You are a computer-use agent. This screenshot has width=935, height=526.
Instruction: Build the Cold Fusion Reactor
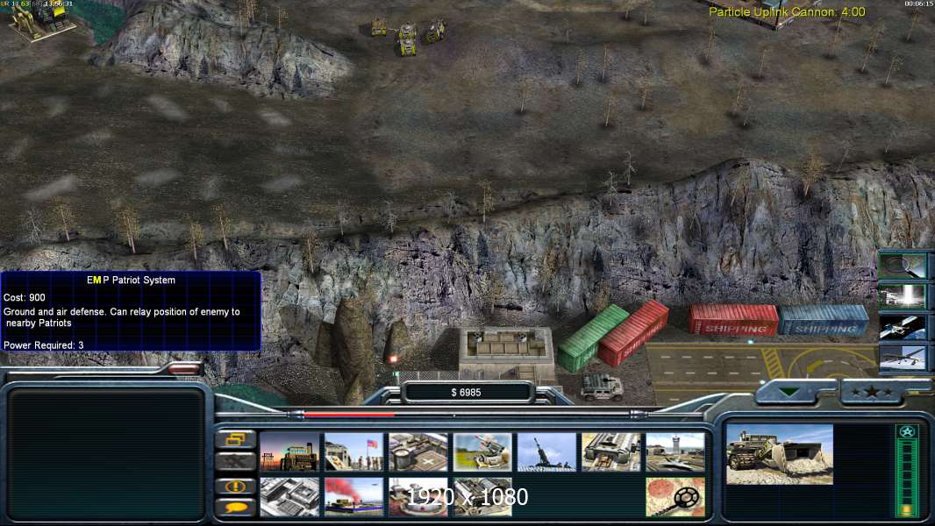point(289,452)
